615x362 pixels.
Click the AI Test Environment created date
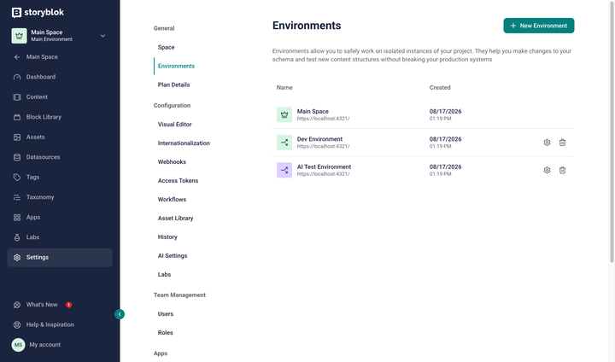(x=445, y=167)
